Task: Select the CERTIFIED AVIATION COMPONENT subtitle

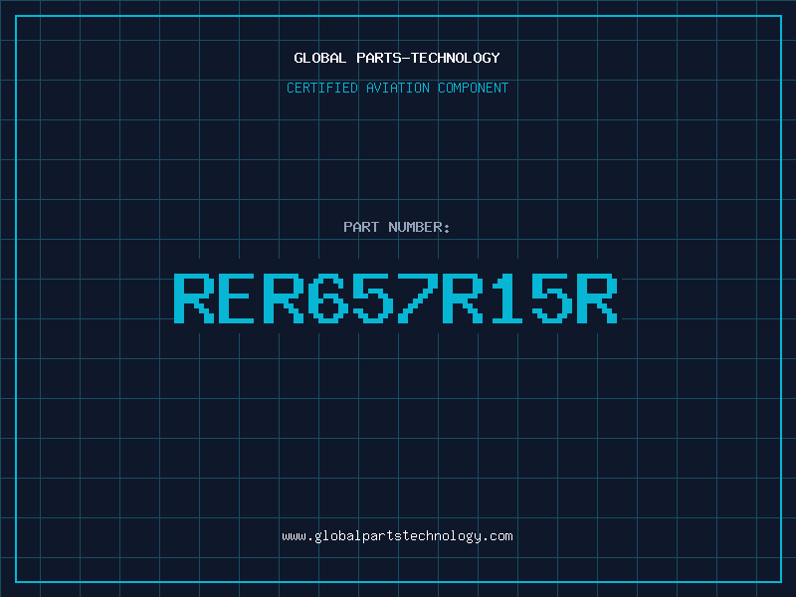Action: tap(397, 88)
